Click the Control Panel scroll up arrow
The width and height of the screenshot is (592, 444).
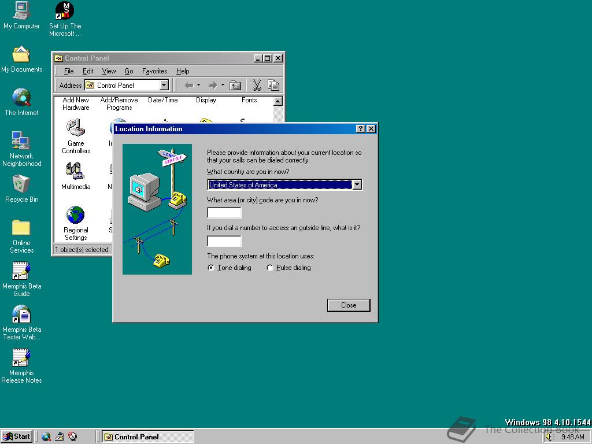tap(278, 101)
